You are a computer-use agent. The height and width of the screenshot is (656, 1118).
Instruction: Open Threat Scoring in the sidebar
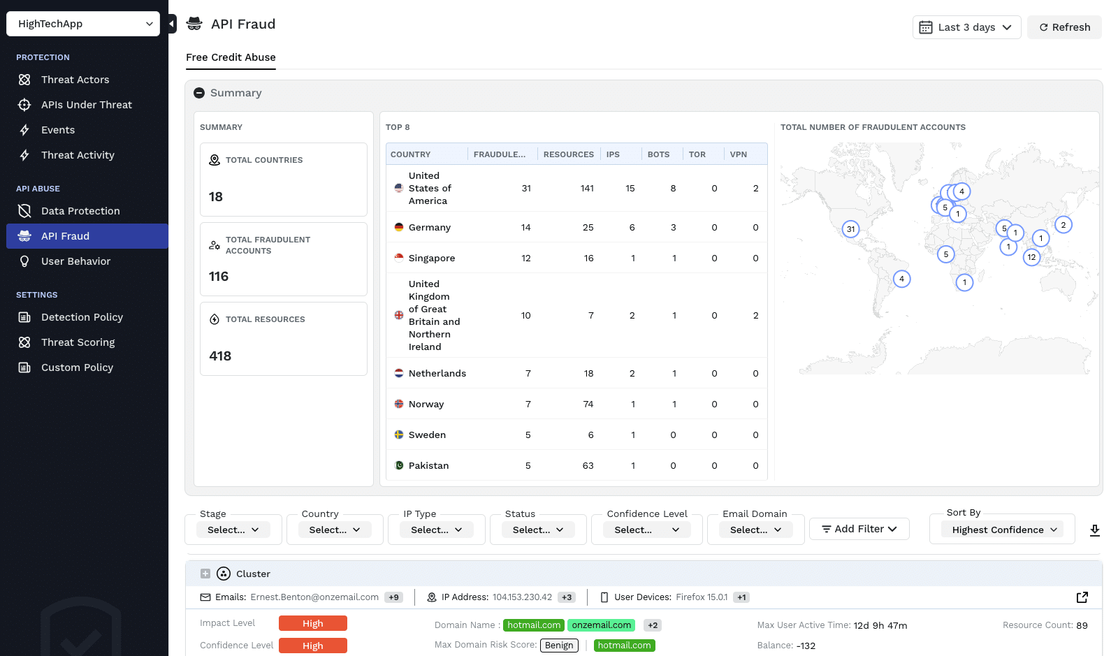pos(78,342)
